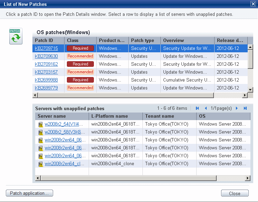Viewport: 258px width, 202px height.
Task: Click server warning icon in win2008r2en64_clone row
Action: coord(40,164)
